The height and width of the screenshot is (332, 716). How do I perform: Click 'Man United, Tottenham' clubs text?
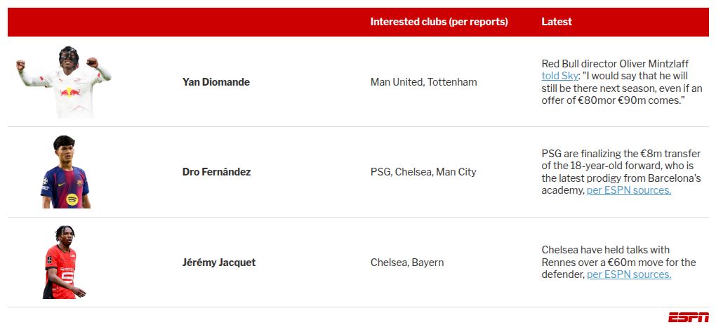coord(423,82)
